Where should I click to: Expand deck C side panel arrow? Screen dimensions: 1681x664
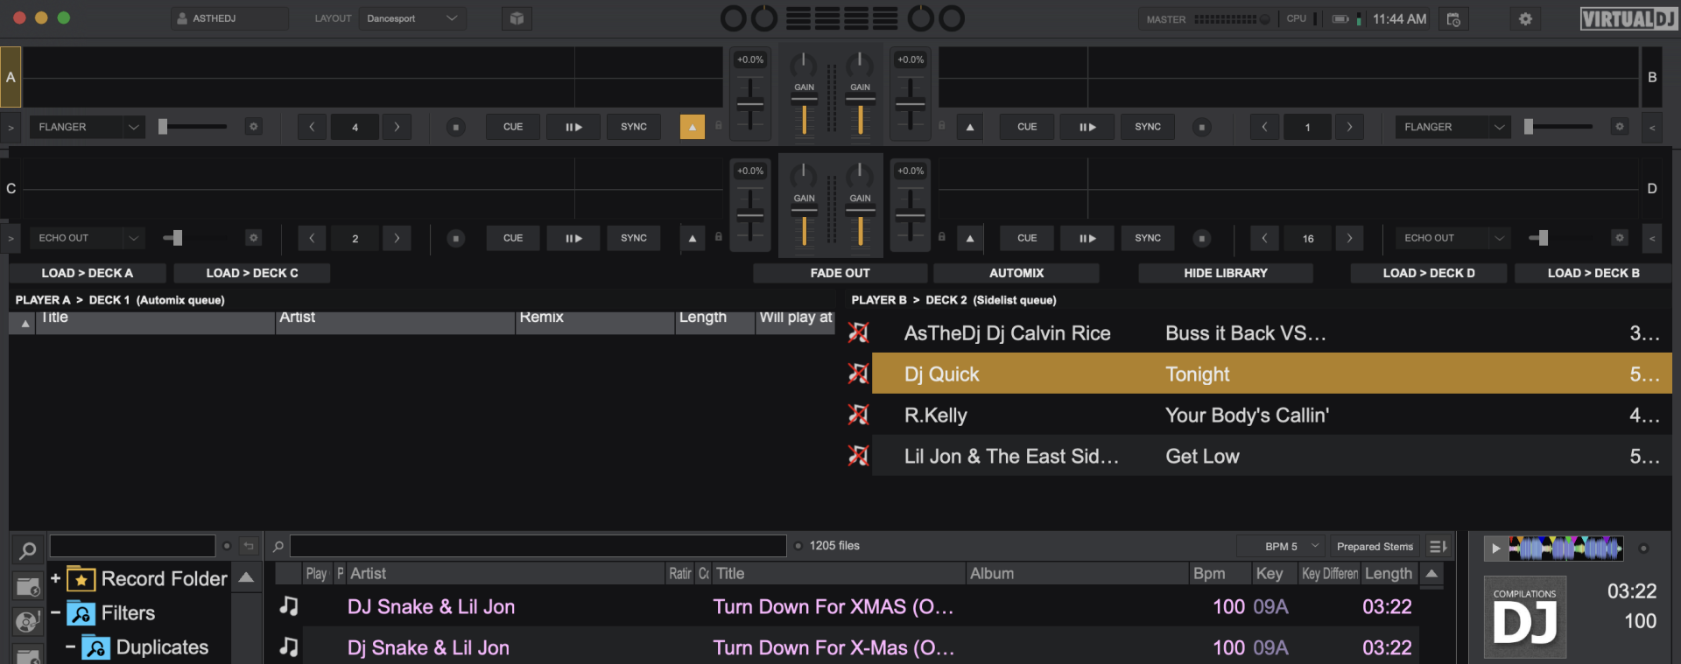[x=11, y=238]
